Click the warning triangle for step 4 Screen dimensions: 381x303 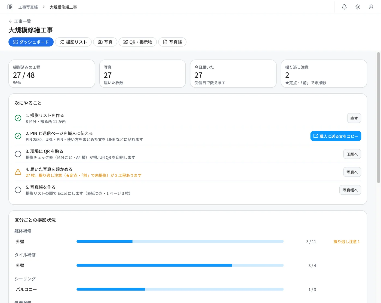tap(18, 172)
